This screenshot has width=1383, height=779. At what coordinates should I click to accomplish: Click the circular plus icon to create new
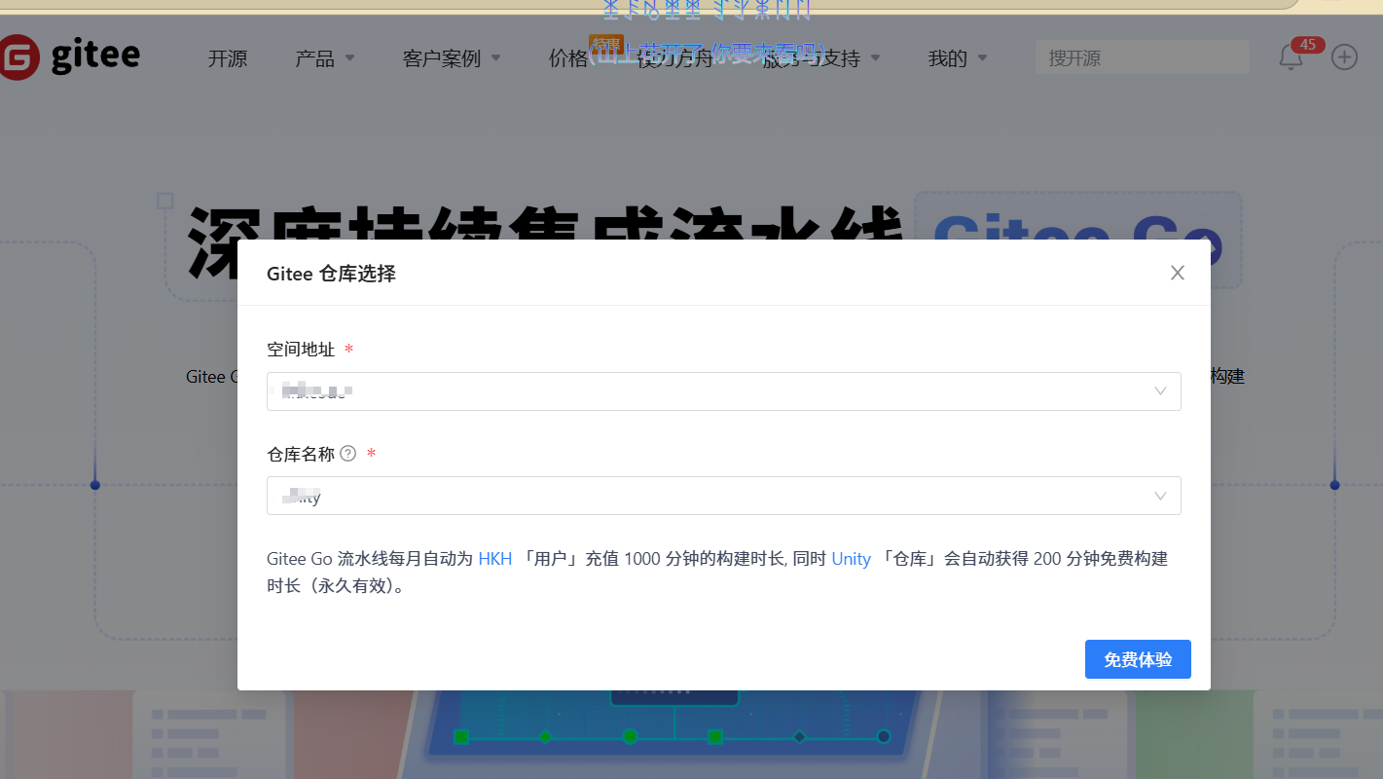(1344, 57)
